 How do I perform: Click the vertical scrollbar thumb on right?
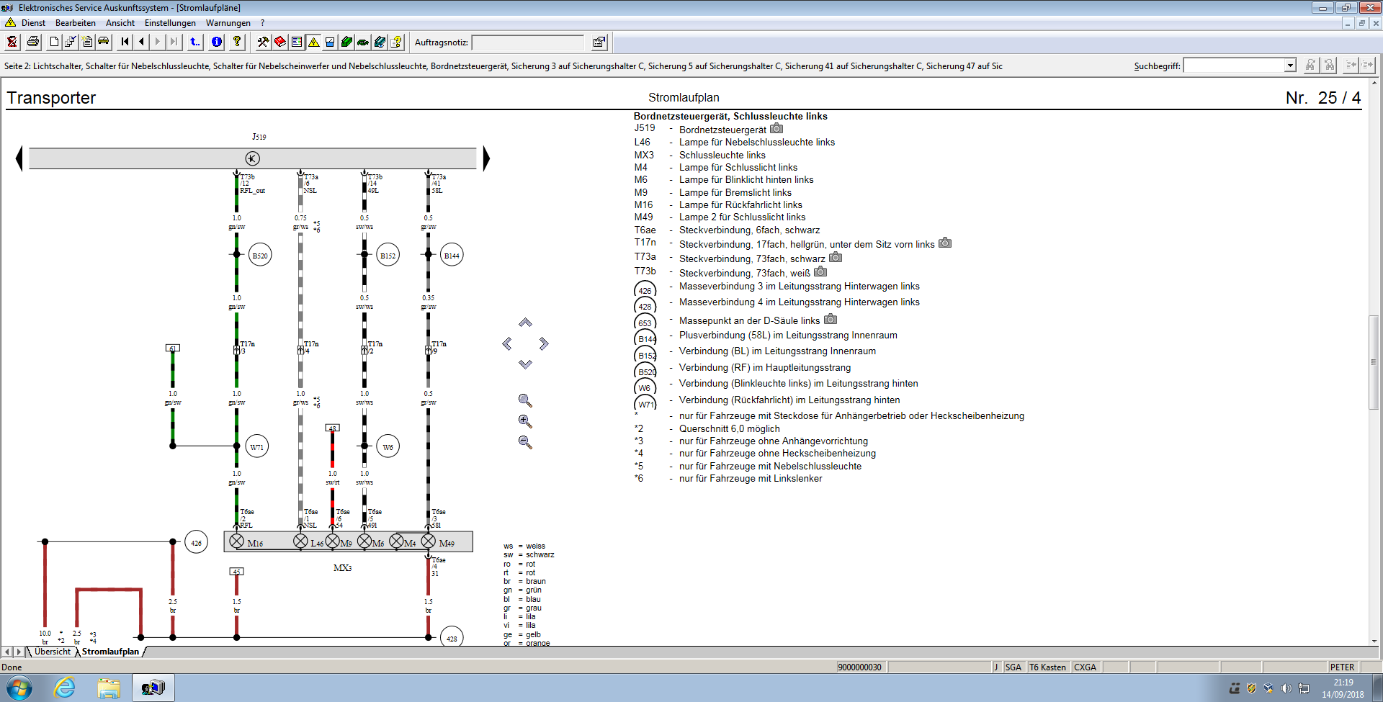point(1374,361)
